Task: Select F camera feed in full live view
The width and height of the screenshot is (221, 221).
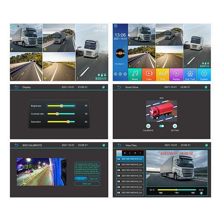Action: pos(26,38)
